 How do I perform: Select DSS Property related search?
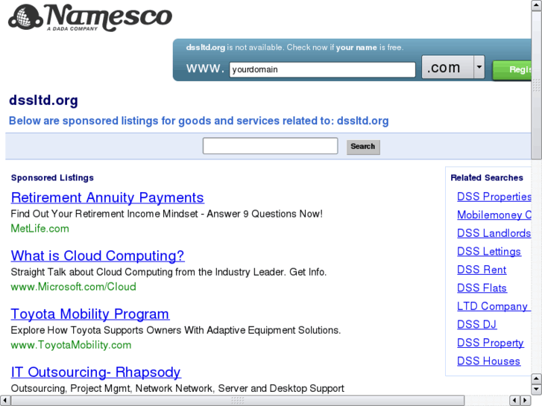[x=490, y=343]
